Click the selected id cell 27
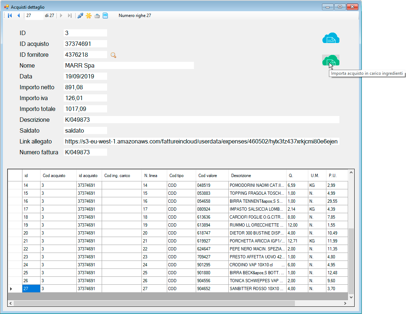The width and height of the screenshot is (406, 314). tap(31, 289)
